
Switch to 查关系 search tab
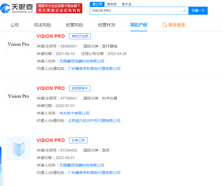pyautogui.click(x=127, y=4)
